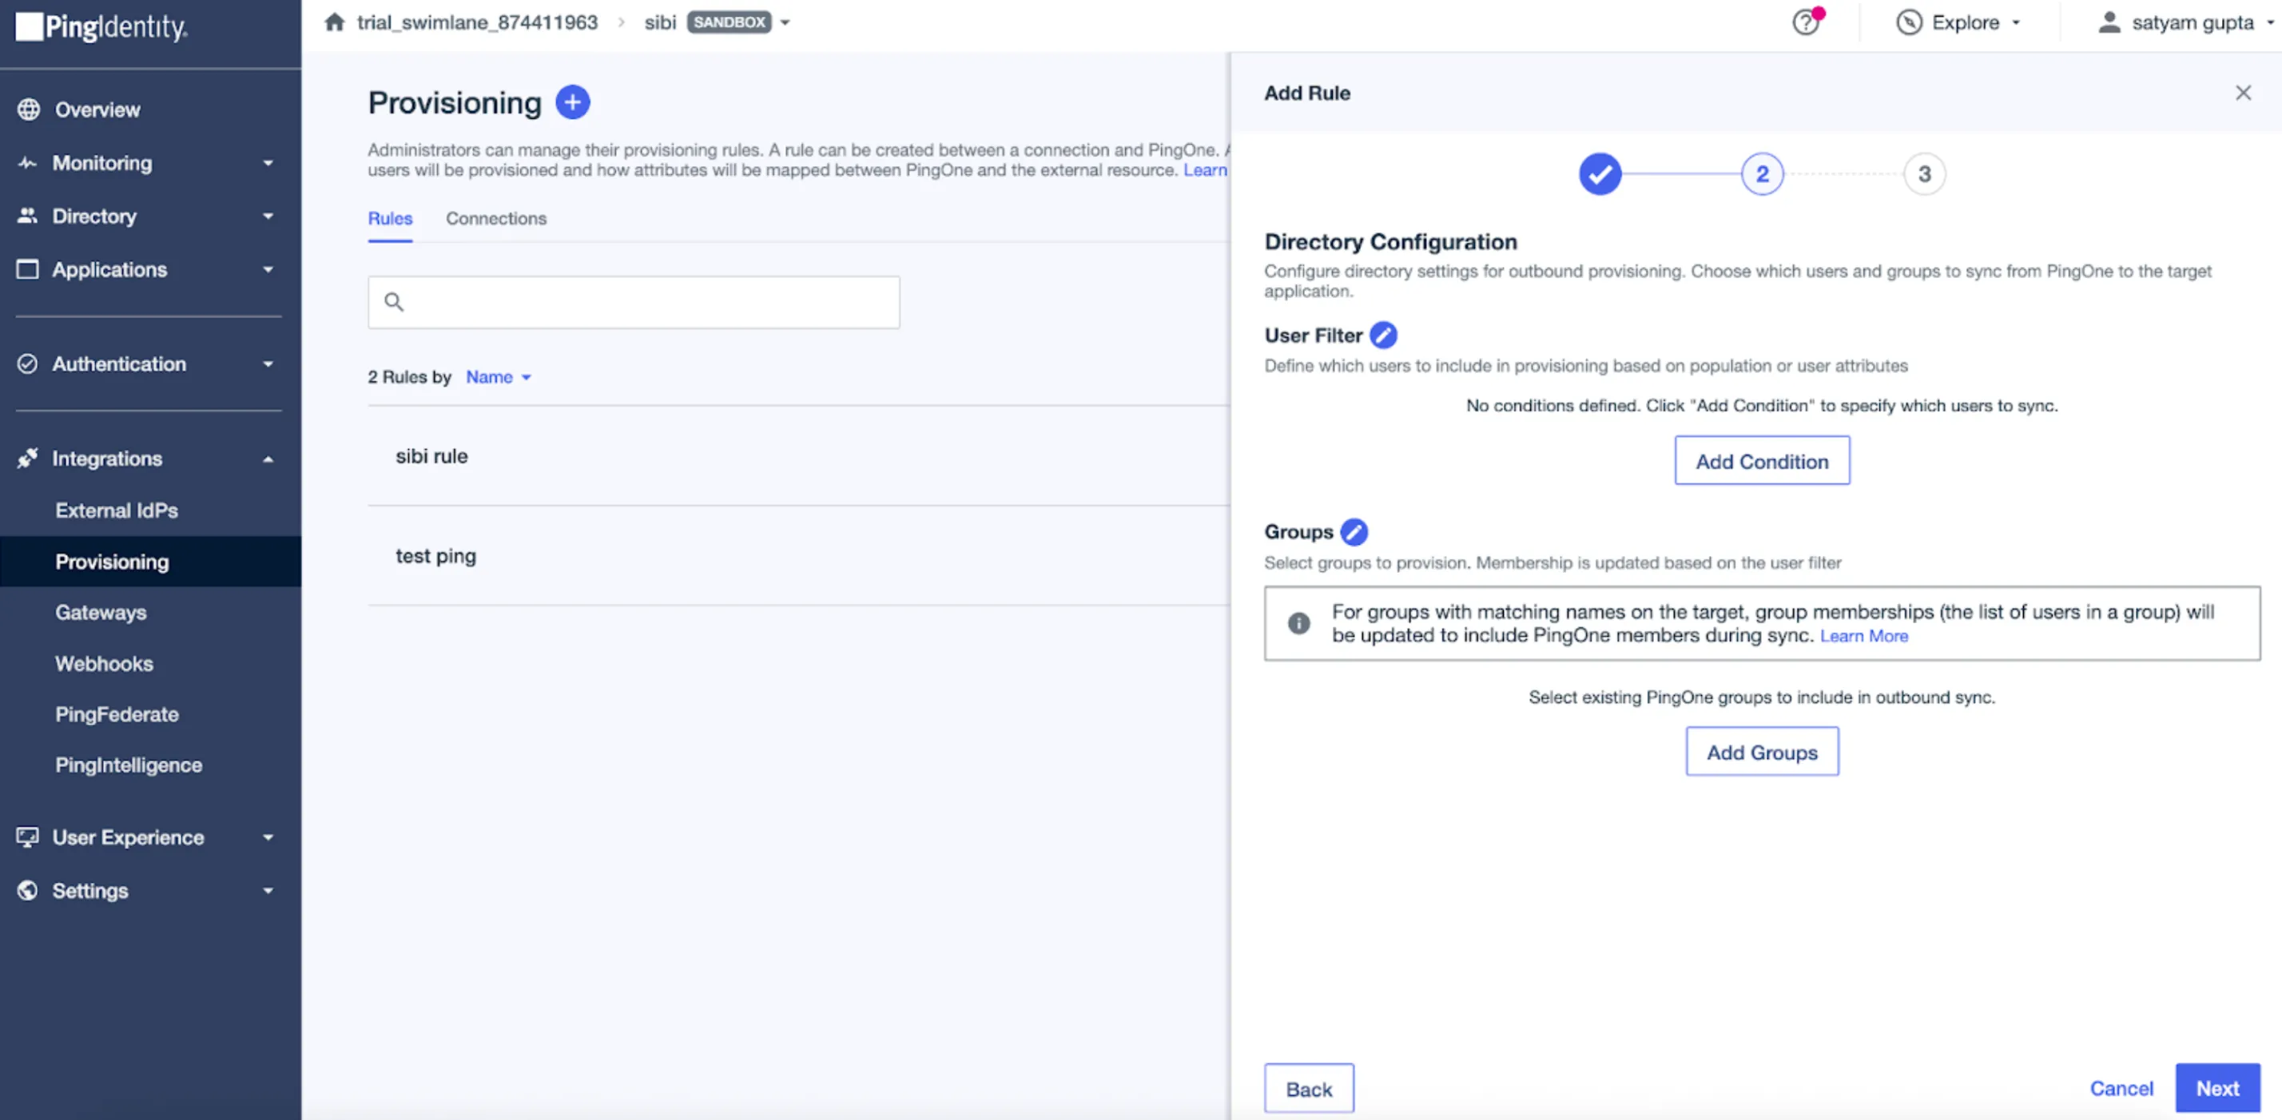This screenshot has height=1120, width=2282.
Task: Click the home icon in breadcrumb
Action: [x=334, y=22]
